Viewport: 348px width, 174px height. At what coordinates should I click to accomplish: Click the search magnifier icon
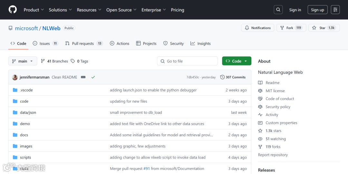point(278,10)
